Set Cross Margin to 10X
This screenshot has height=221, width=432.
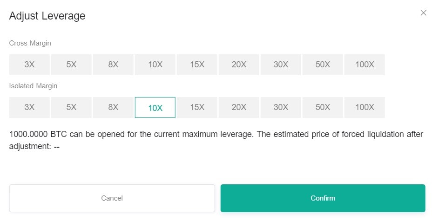click(155, 65)
